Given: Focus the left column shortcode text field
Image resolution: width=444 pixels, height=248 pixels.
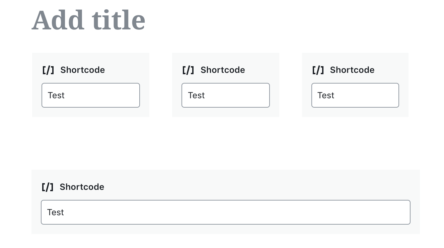Looking at the screenshot, I should (91, 95).
